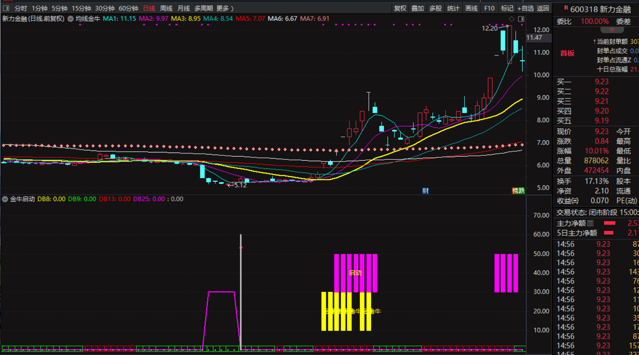Click the info icon beside 当前封单额
639x355 pixels.
594,42
